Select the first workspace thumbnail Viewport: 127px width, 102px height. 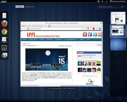point(118,18)
